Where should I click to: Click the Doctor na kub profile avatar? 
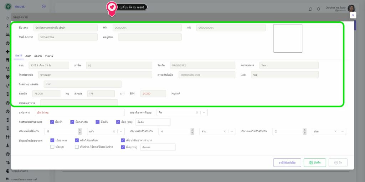point(351,9)
